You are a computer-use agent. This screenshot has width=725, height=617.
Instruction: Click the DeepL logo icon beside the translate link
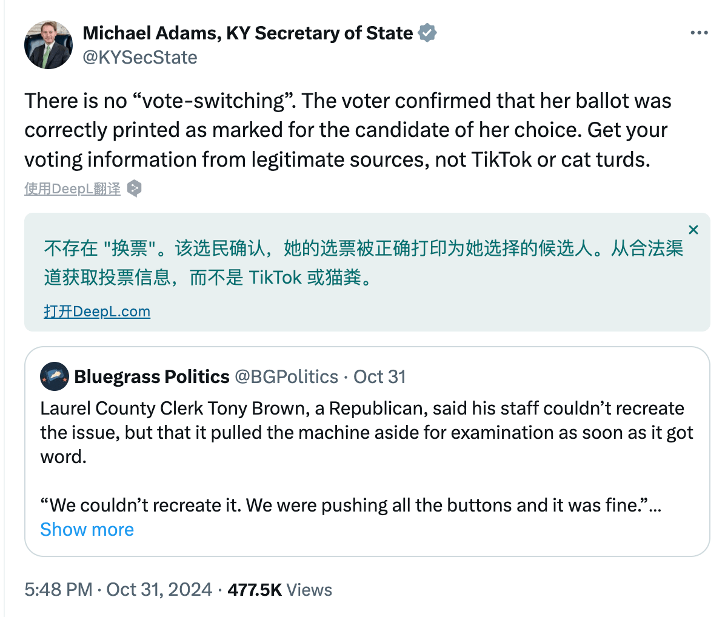(135, 188)
